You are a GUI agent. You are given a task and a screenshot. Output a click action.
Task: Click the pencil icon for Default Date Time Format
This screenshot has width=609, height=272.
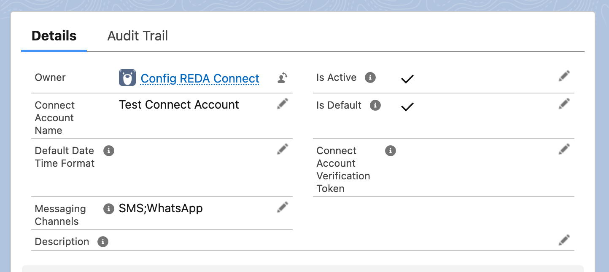(283, 149)
